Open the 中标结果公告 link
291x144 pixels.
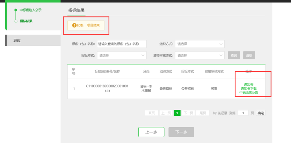pyautogui.click(x=249, y=93)
